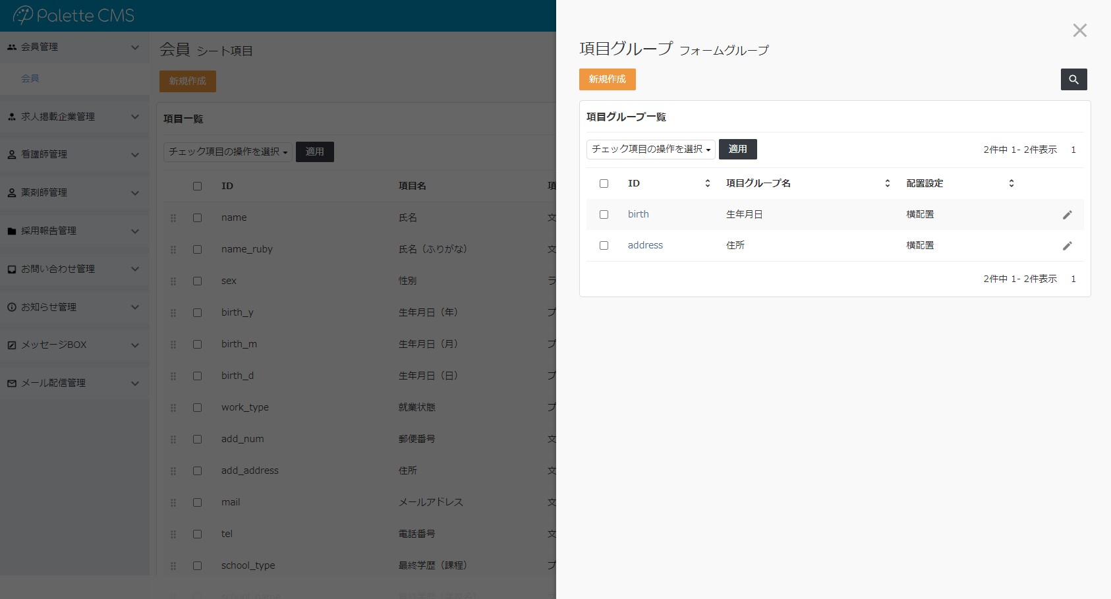1111x599 pixels.
Task: Grab the drag handle for mail row
Action: pyautogui.click(x=173, y=502)
